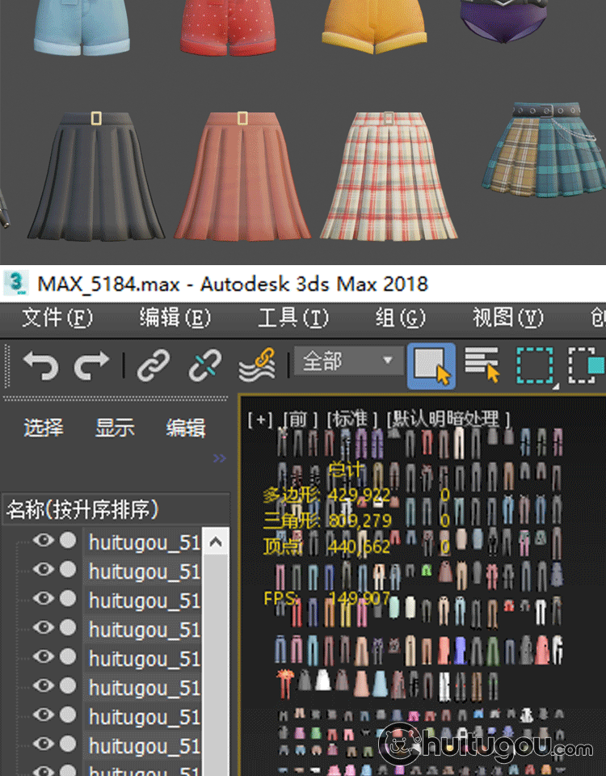Click the scene list scrollbar up arrow
Viewport: 606px width, 776px height.
[215, 542]
